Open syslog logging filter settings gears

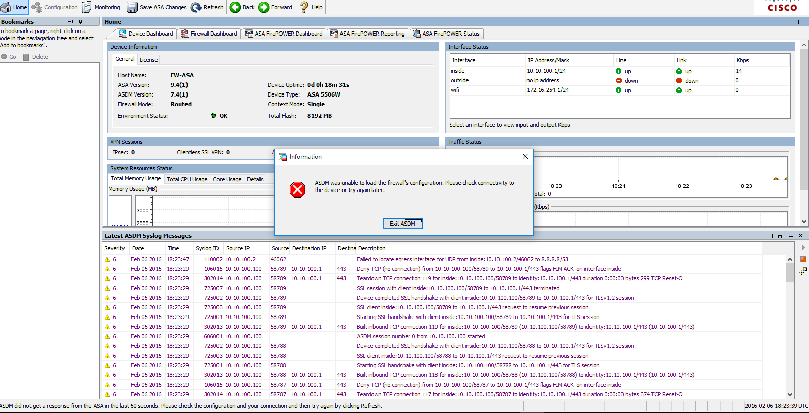coord(803,271)
